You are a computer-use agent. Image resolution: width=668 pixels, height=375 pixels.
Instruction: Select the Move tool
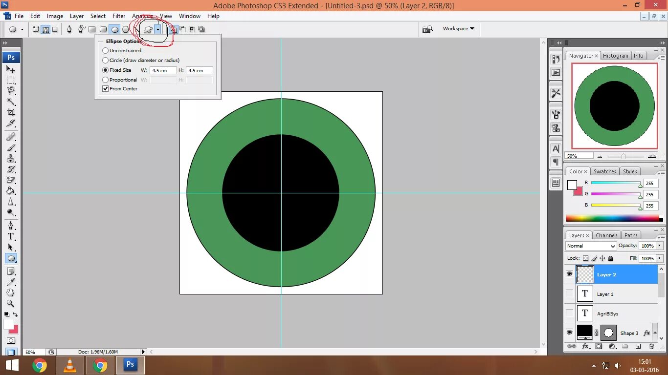[x=11, y=69]
